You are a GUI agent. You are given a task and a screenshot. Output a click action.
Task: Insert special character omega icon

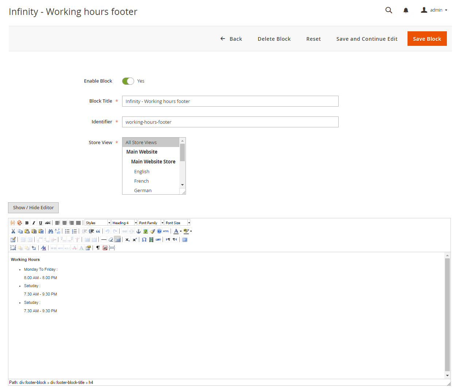point(144,239)
